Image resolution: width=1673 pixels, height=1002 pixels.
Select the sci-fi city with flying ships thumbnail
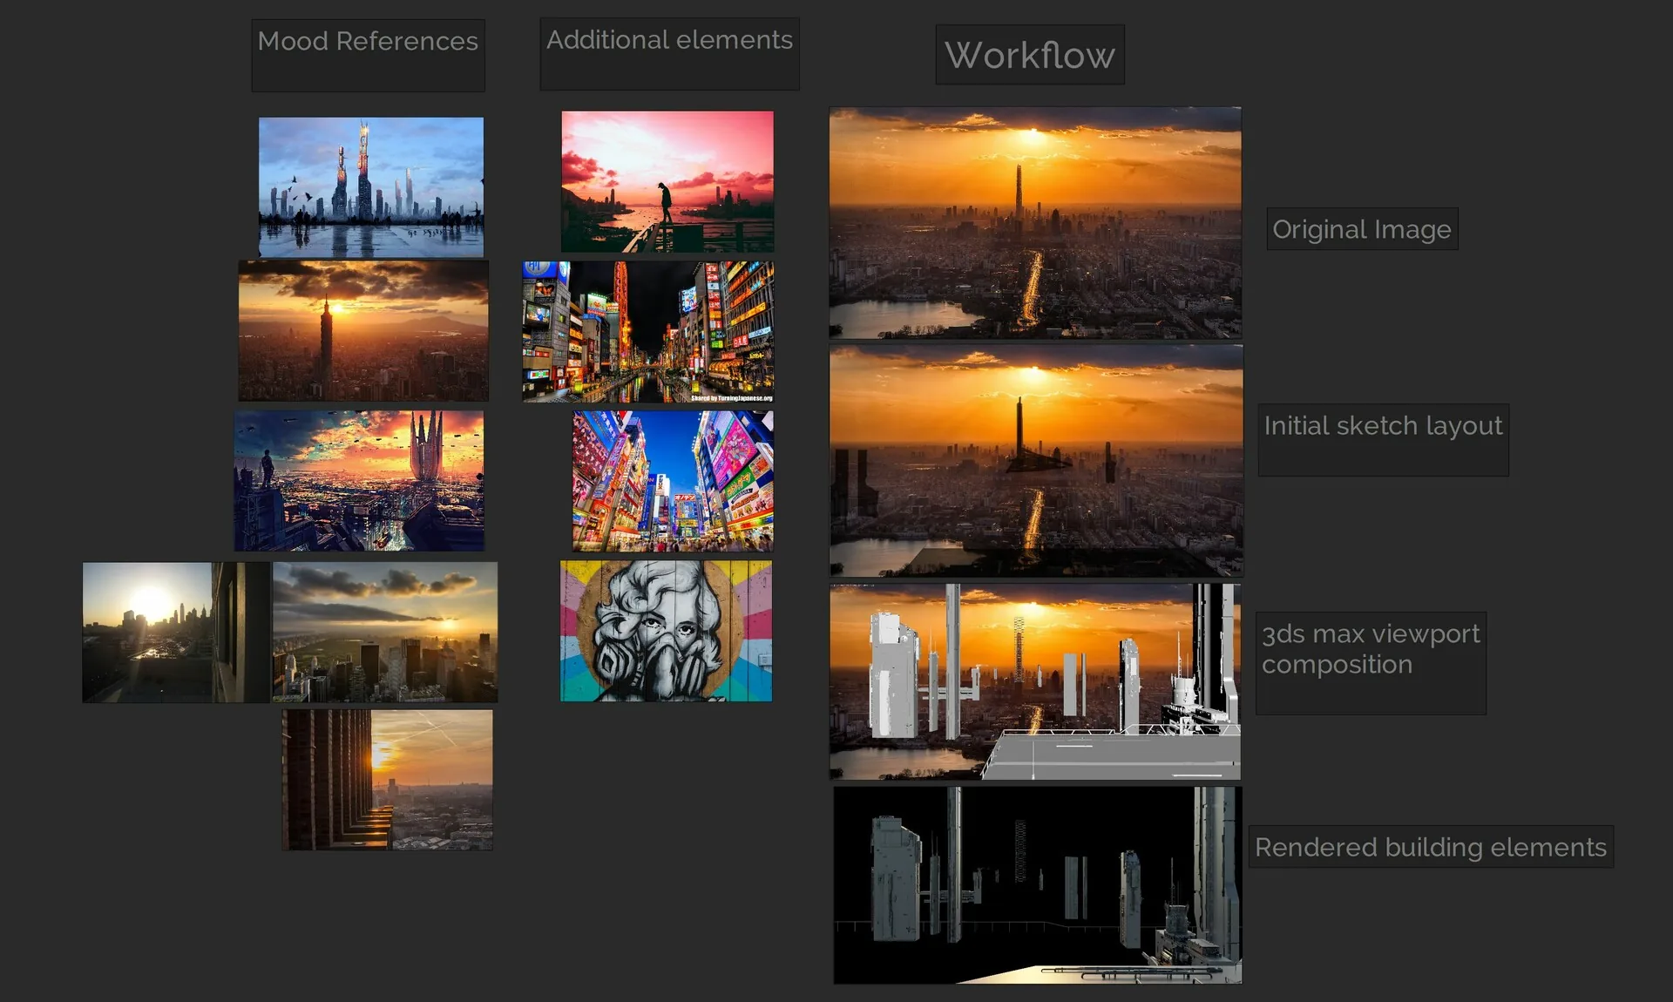coord(359,481)
